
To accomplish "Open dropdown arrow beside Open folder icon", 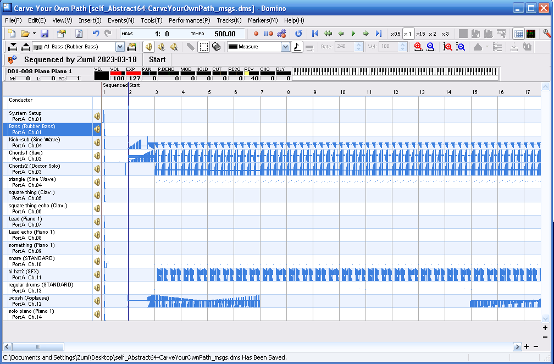I will [x=34, y=34].
